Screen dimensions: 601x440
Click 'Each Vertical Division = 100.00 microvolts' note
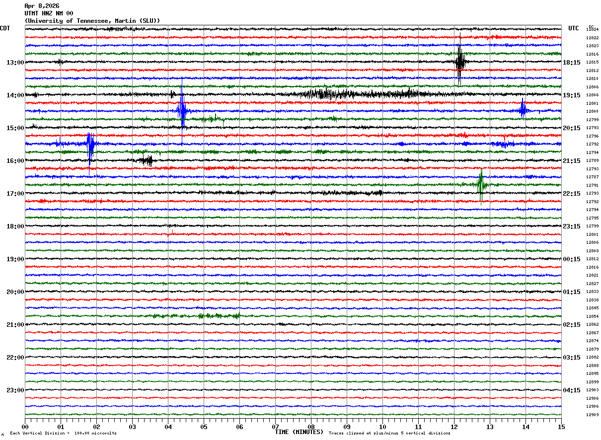tap(63, 433)
